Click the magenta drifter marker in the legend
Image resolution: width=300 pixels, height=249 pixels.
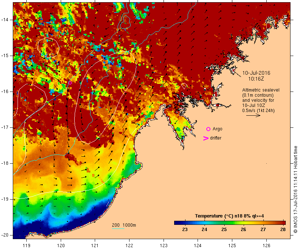coord(206,138)
